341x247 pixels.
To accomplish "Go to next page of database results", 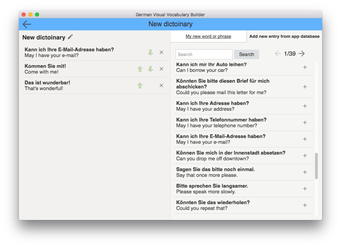I will coord(302,54).
